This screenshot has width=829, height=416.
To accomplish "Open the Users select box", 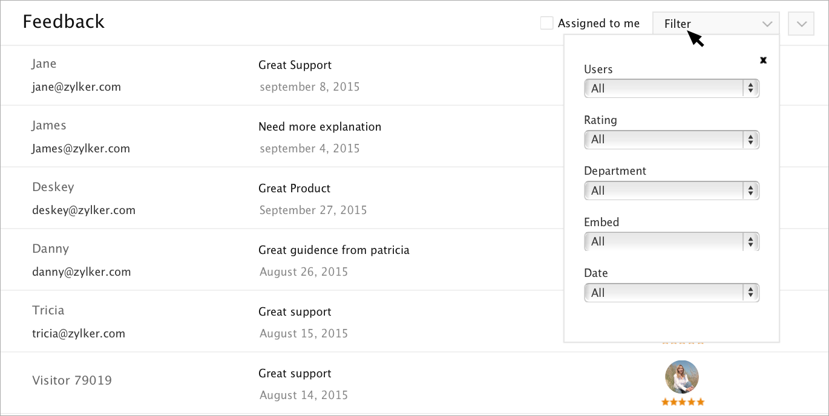I will pyautogui.click(x=671, y=88).
